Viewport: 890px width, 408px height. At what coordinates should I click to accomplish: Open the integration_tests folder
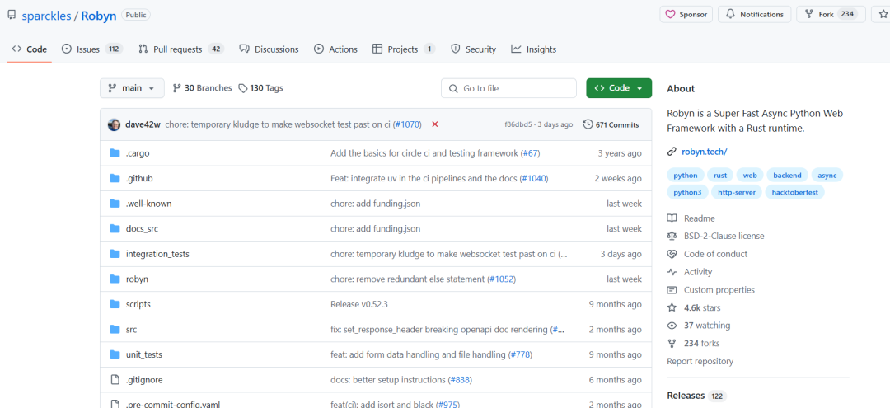point(157,254)
